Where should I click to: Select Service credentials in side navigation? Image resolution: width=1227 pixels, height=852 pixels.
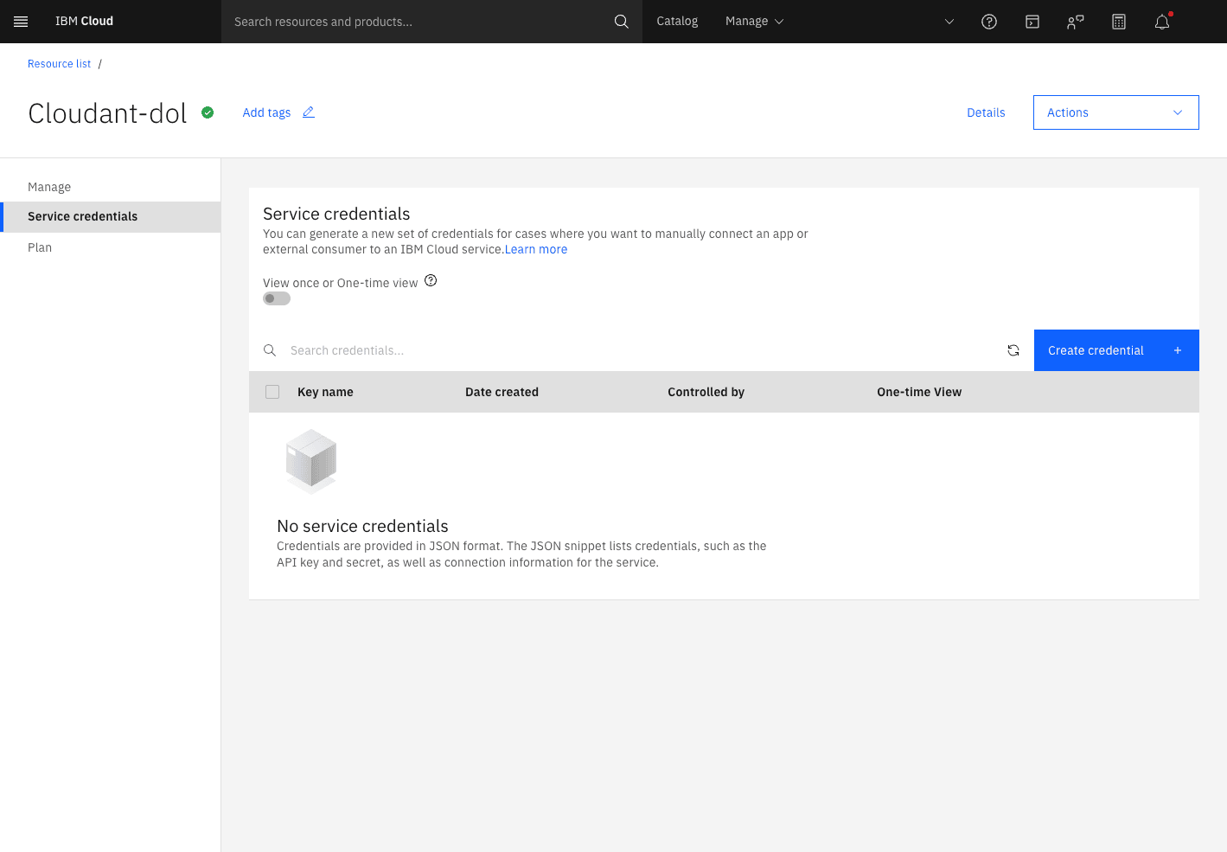click(x=111, y=217)
